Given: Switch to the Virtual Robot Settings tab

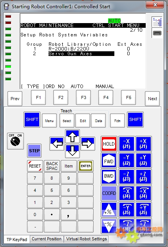Looking at the screenshot, I should click(87, 239).
